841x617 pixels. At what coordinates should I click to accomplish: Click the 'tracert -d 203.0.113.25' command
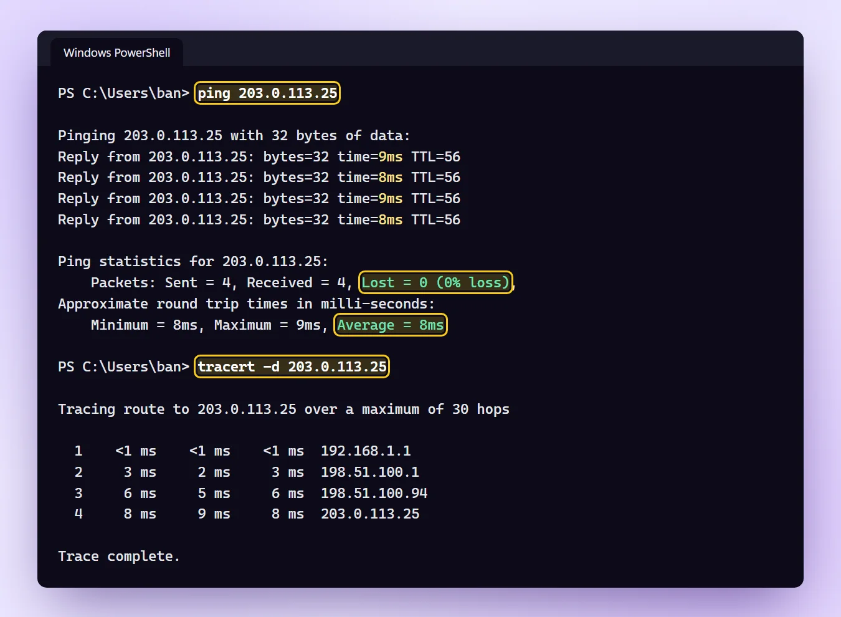click(x=292, y=366)
